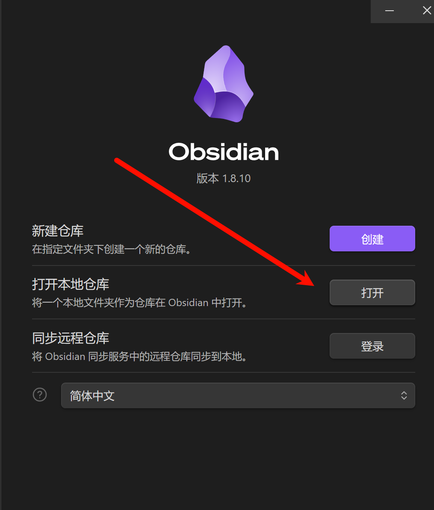The width and height of the screenshot is (434, 510).
Task: Close the Obsidian launcher window
Action: pos(427,11)
